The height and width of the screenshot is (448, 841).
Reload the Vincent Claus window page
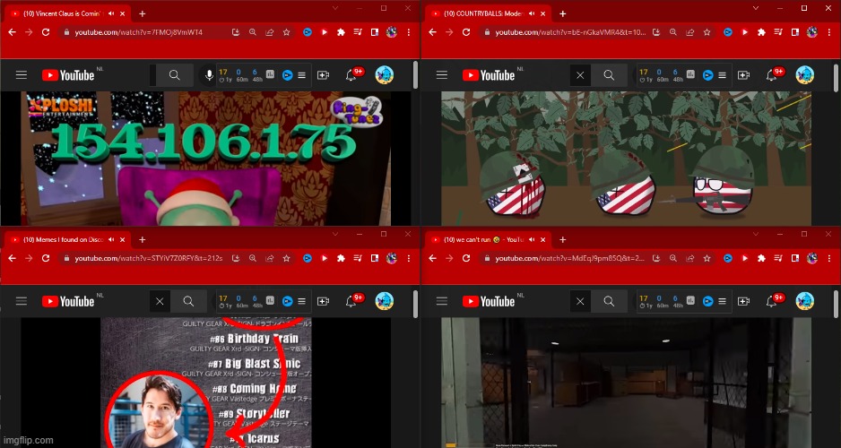tap(46, 32)
